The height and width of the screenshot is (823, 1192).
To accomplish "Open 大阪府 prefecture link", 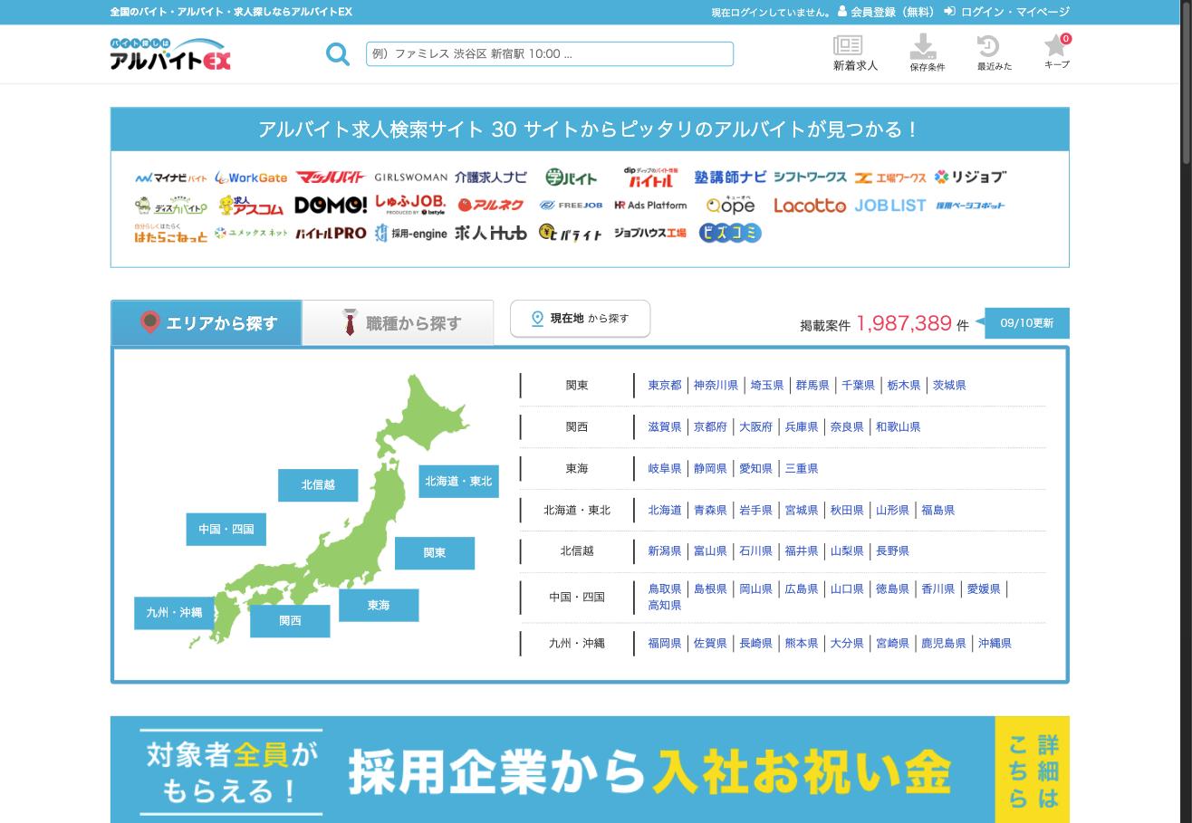I will (x=755, y=426).
